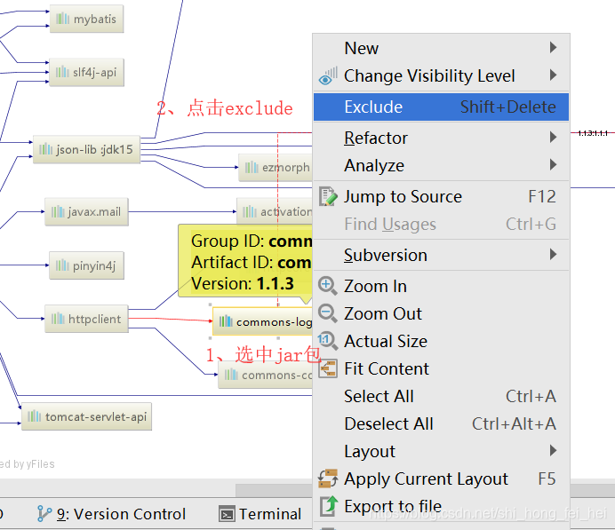This screenshot has height=530, width=615.
Task: Open the 9: Version Control tool window
Action: point(111,514)
